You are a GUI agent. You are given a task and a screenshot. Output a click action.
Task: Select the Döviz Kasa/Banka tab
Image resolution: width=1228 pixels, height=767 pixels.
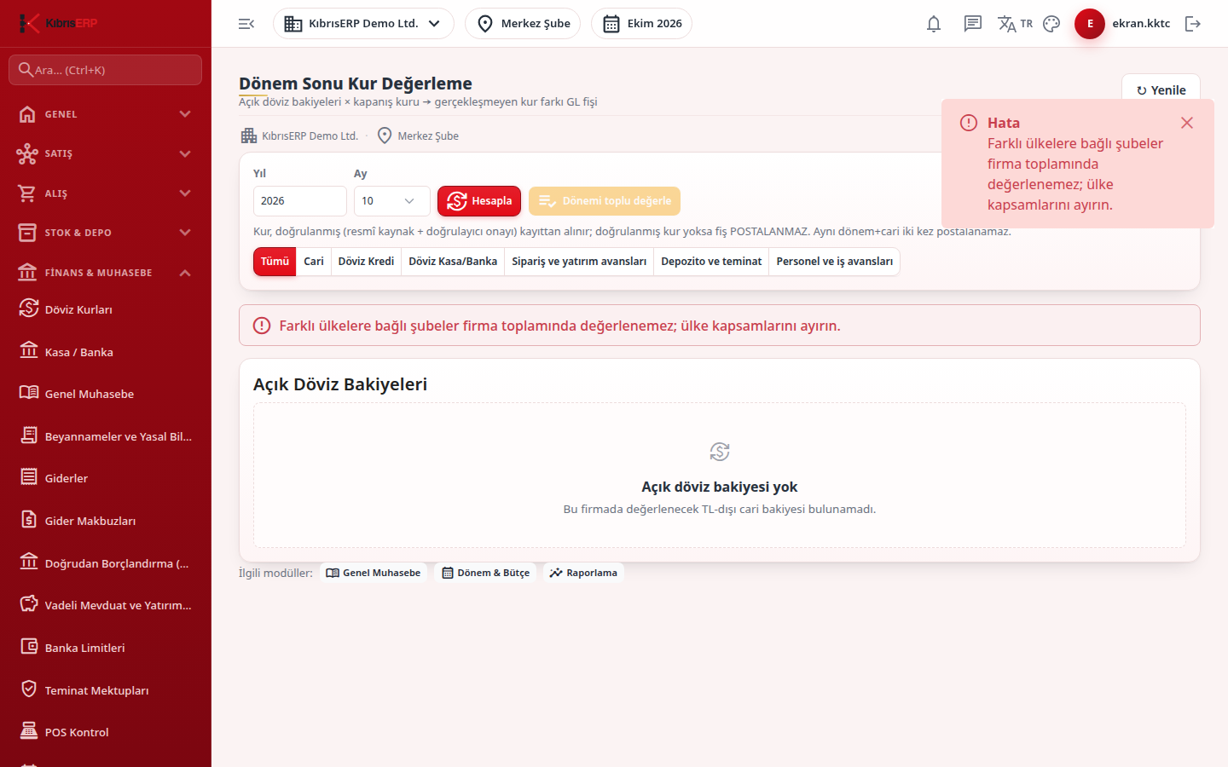coord(453,262)
